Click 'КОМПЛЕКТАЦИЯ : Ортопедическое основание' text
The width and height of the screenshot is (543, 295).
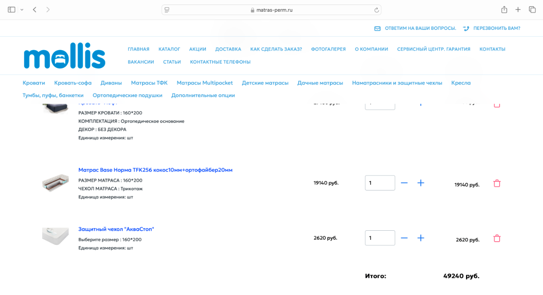tap(131, 121)
